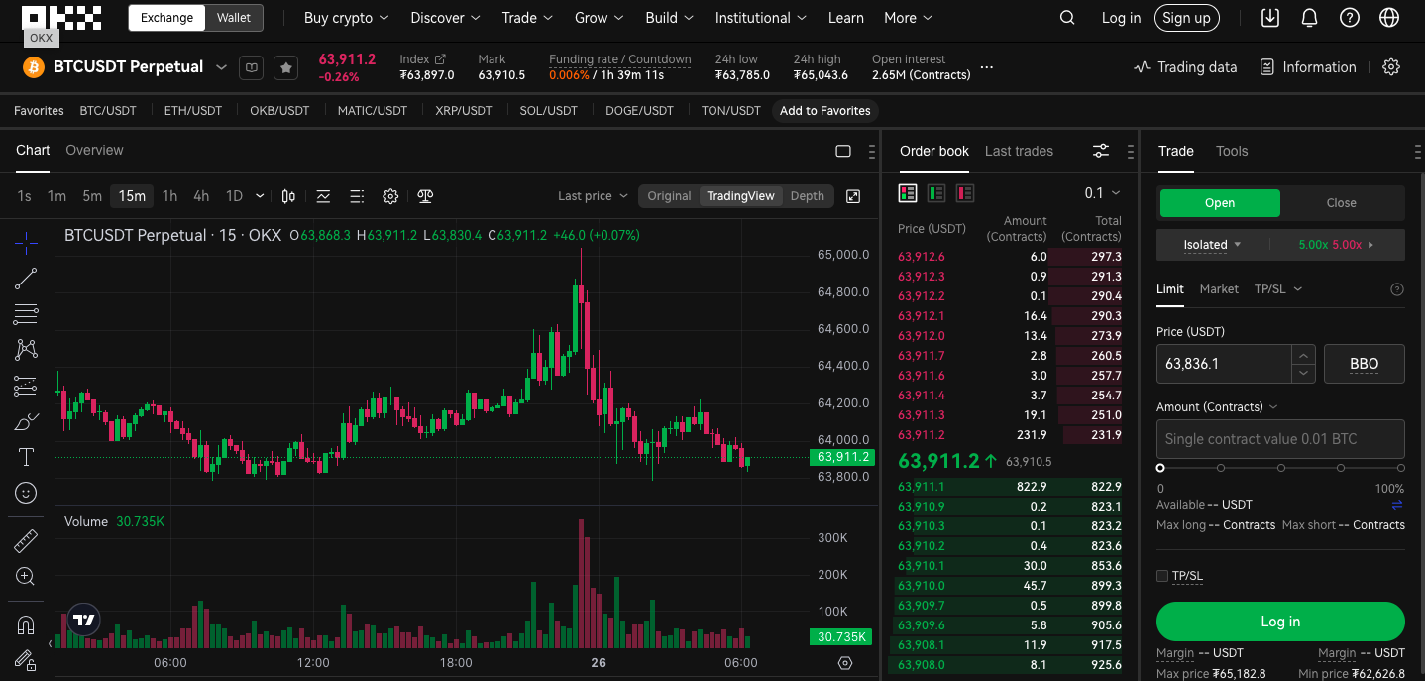Select the Exchange mode toggle
Screen dimensions: 1425x681
click(166, 18)
